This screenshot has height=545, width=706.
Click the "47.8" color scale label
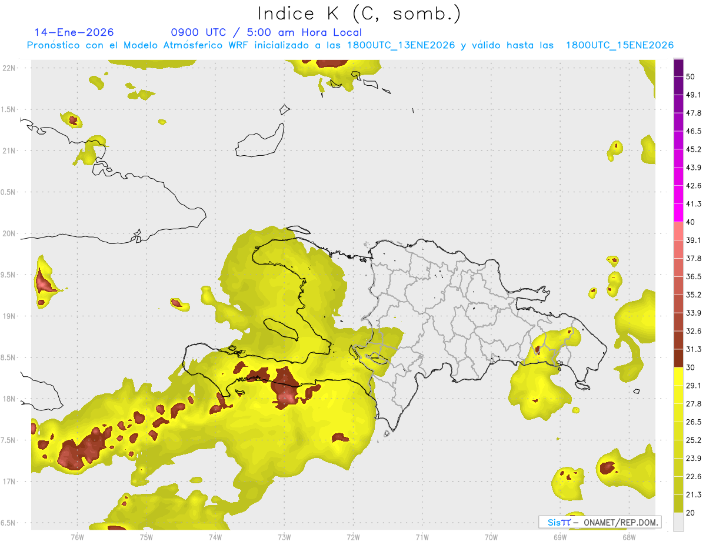(694, 113)
